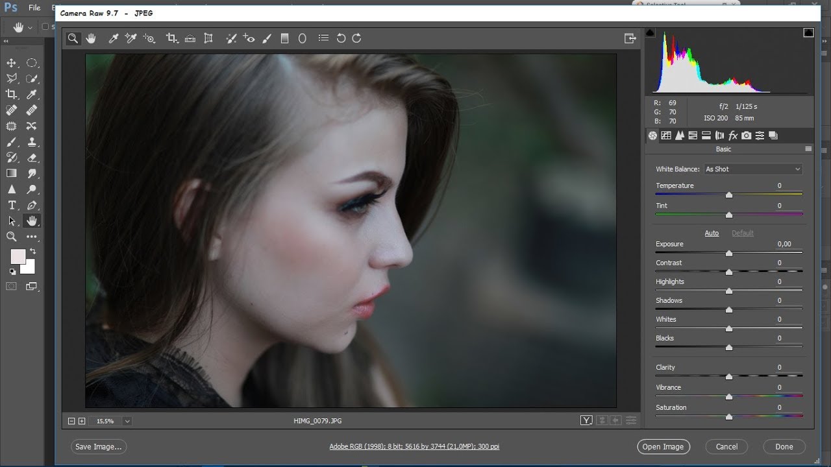This screenshot has height=467, width=831.
Task: Open the zoom level dropdown
Action: 127,421
